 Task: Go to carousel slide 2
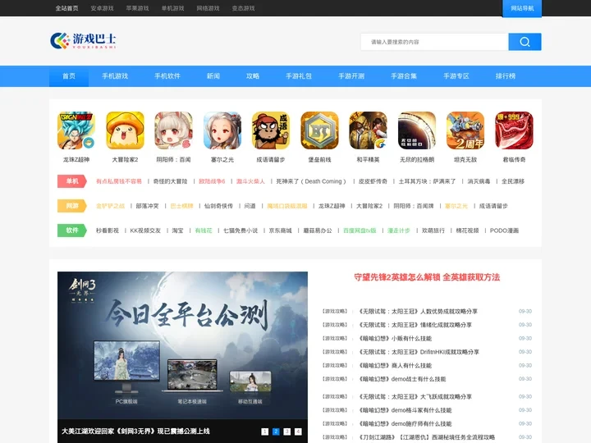coord(276,432)
